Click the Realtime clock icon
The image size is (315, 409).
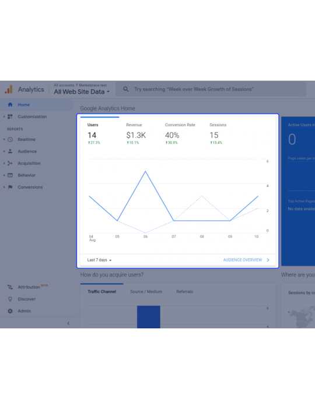pos(10,139)
